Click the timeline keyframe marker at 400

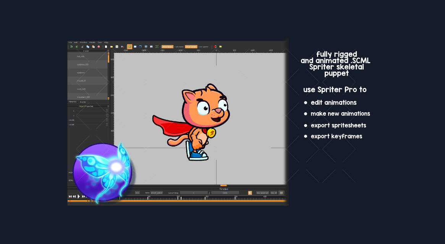(205, 198)
